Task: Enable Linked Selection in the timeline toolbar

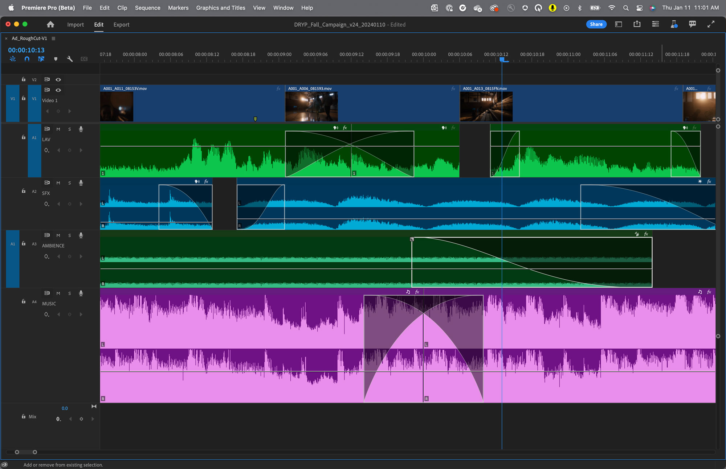Action: coord(41,58)
